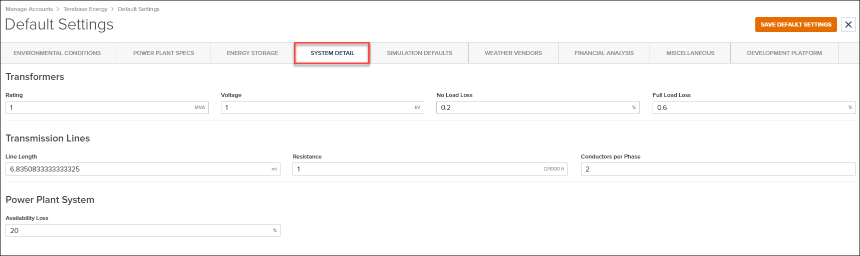Image resolution: width=860 pixels, height=256 pixels.
Task: Edit the Availability Loss field
Action: [x=143, y=230]
